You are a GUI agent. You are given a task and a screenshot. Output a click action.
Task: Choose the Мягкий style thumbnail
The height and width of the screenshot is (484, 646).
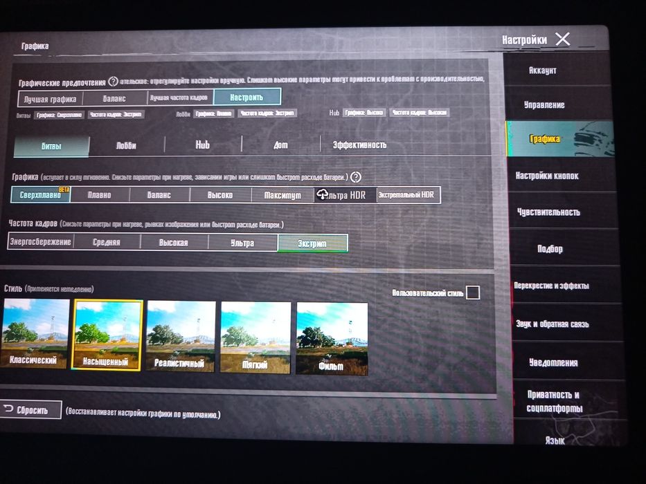(255, 337)
